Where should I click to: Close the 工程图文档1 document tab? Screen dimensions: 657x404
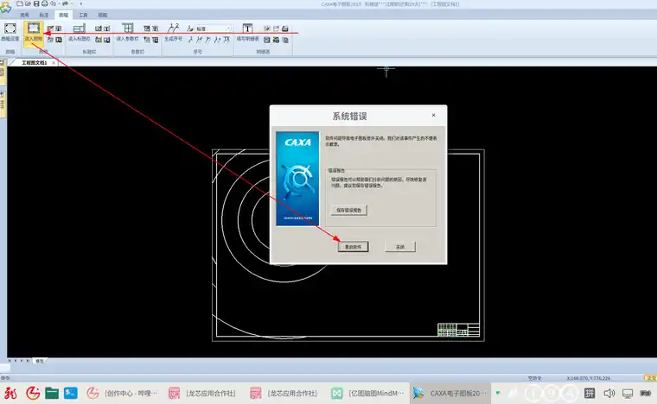pyautogui.click(x=54, y=63)
